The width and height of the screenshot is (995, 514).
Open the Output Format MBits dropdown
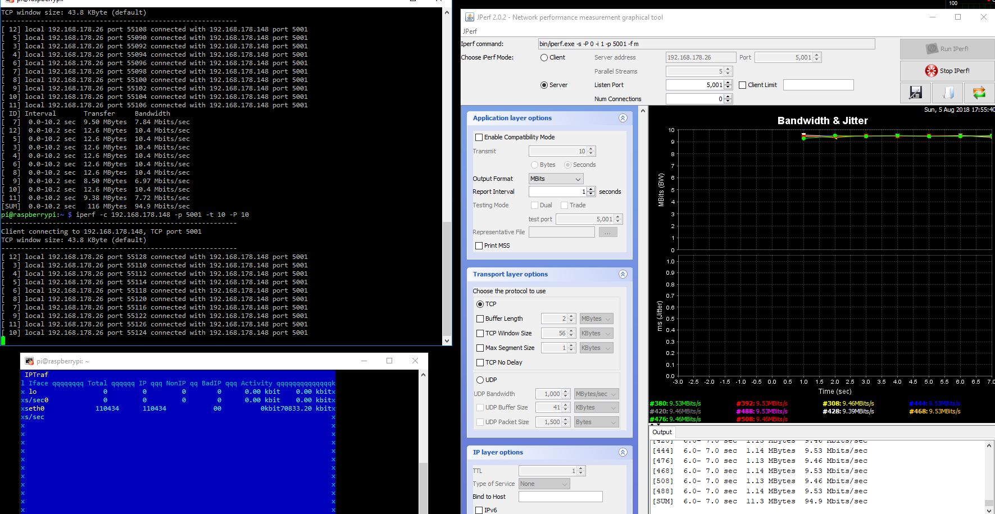[x=556, y=179]
